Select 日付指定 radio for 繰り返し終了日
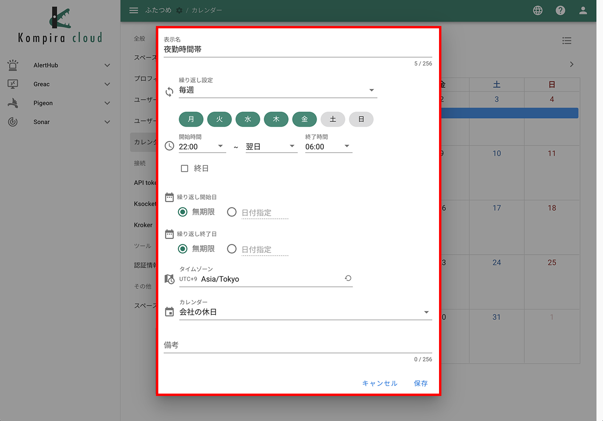This screenshot has height=421, width=603. [x=232, y=249]
